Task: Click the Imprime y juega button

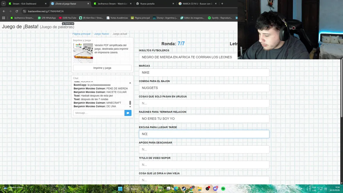Action: [102, 68]
